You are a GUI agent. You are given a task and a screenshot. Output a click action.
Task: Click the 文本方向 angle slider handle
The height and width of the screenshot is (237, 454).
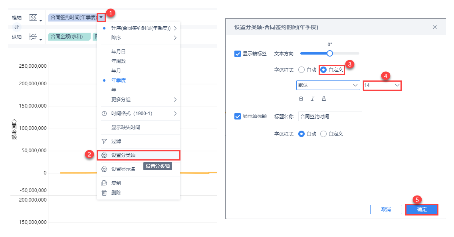(x=330, y=53)
